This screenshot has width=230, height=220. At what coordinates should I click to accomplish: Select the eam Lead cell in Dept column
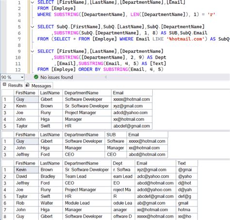(x=123, y=176)
